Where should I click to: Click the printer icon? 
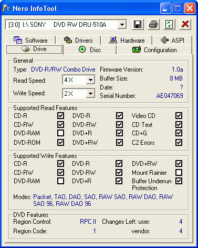point(153,24)
